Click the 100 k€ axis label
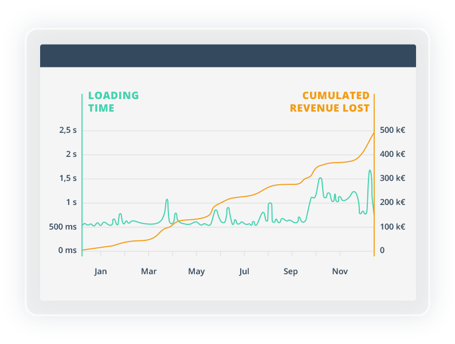Screen dimensions: 455x344 pyautogui.click(x=393, y=227)
